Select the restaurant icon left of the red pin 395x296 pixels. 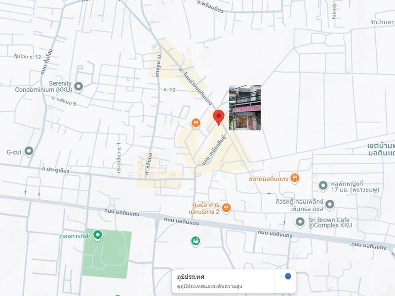coord(196,123)
